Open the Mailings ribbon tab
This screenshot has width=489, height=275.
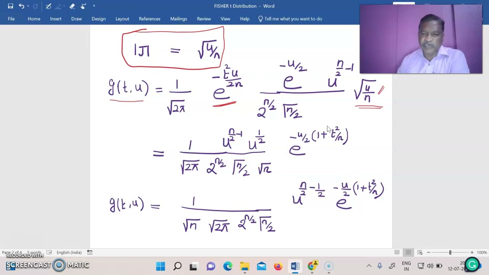coord(179,19)
